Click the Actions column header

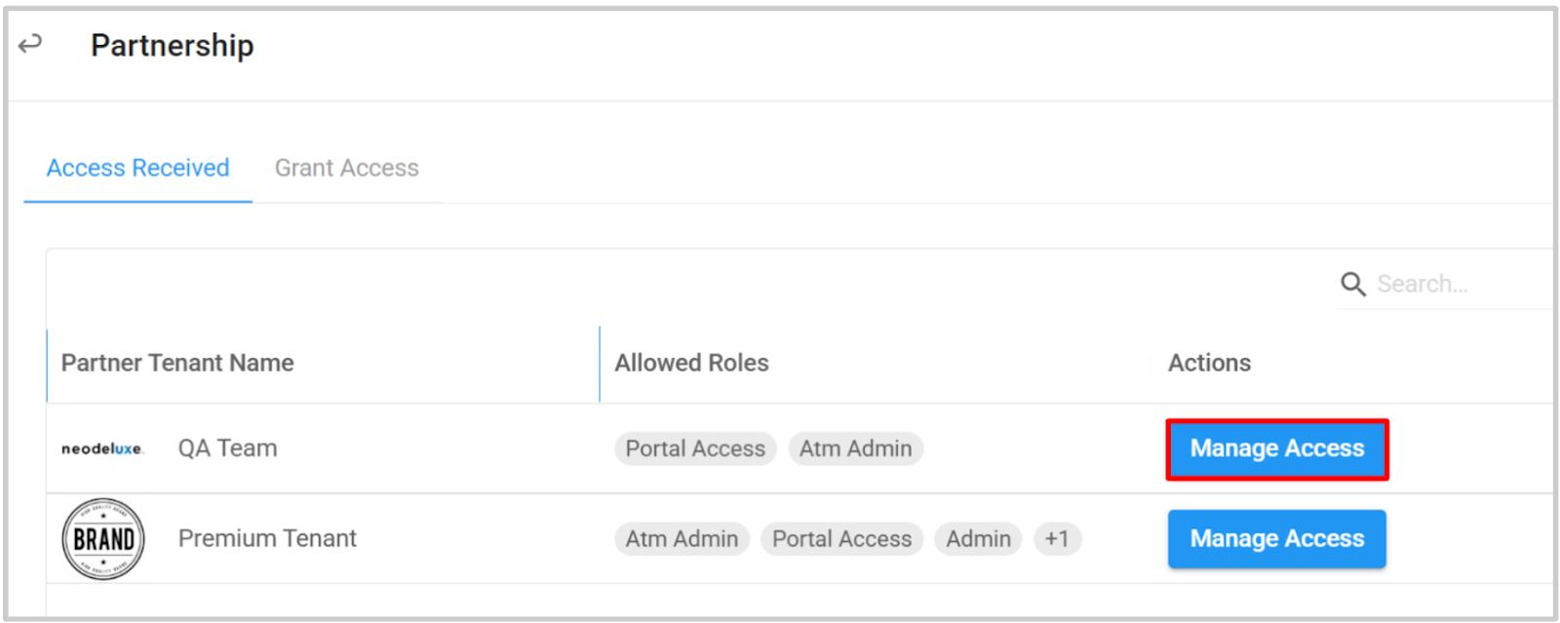[x=1209, y=363]
